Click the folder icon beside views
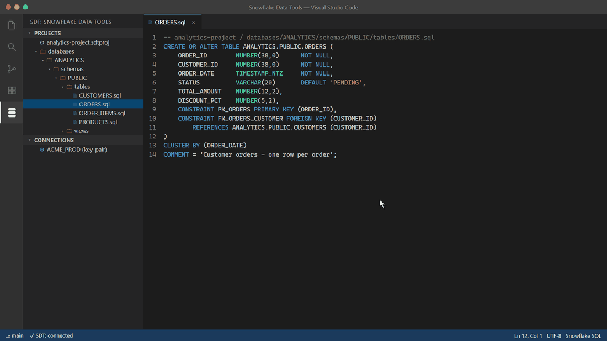 (70, 131)
